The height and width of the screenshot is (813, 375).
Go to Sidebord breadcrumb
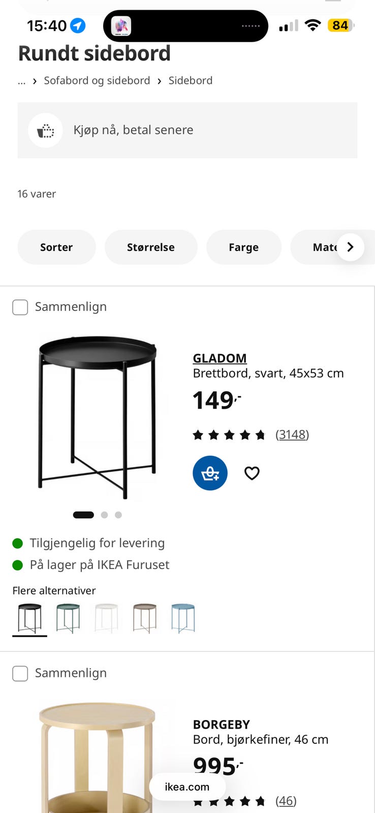click(191, 80)
